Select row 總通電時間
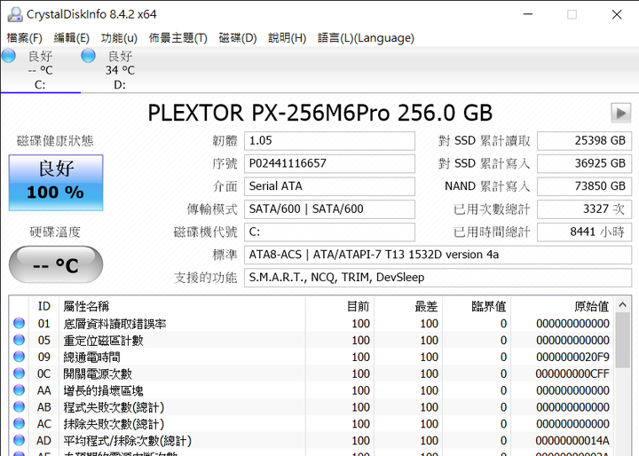 [312, 357]
